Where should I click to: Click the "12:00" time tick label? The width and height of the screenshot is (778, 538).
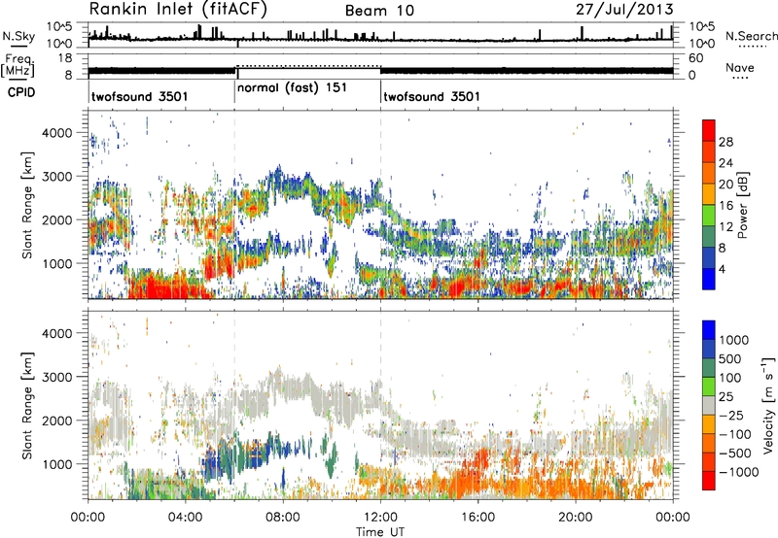(x=380, y=518)
